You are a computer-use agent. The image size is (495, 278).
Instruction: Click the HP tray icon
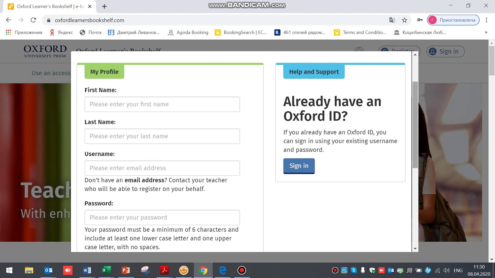[x=428, y=270]
